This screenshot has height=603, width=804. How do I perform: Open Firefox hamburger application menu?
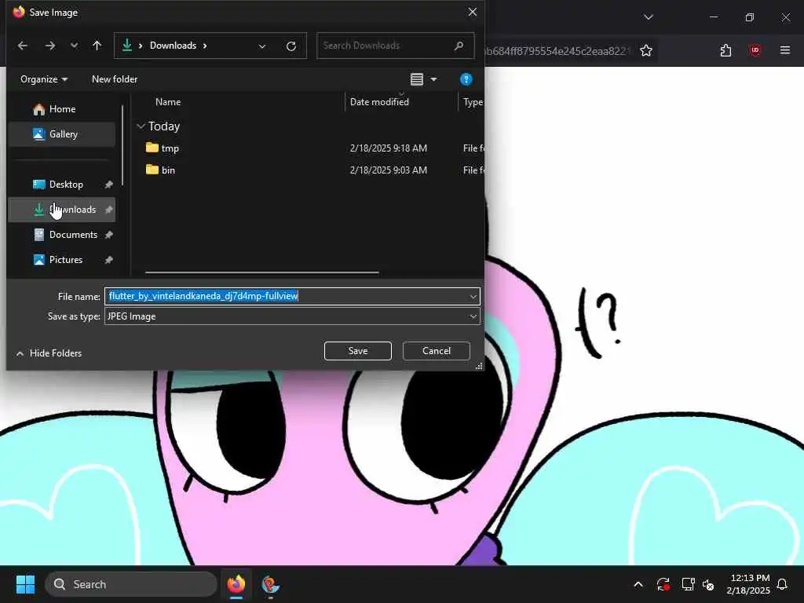pos(785,50)
